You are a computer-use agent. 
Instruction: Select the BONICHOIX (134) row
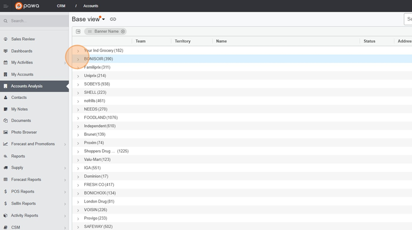tap(242, 193)
